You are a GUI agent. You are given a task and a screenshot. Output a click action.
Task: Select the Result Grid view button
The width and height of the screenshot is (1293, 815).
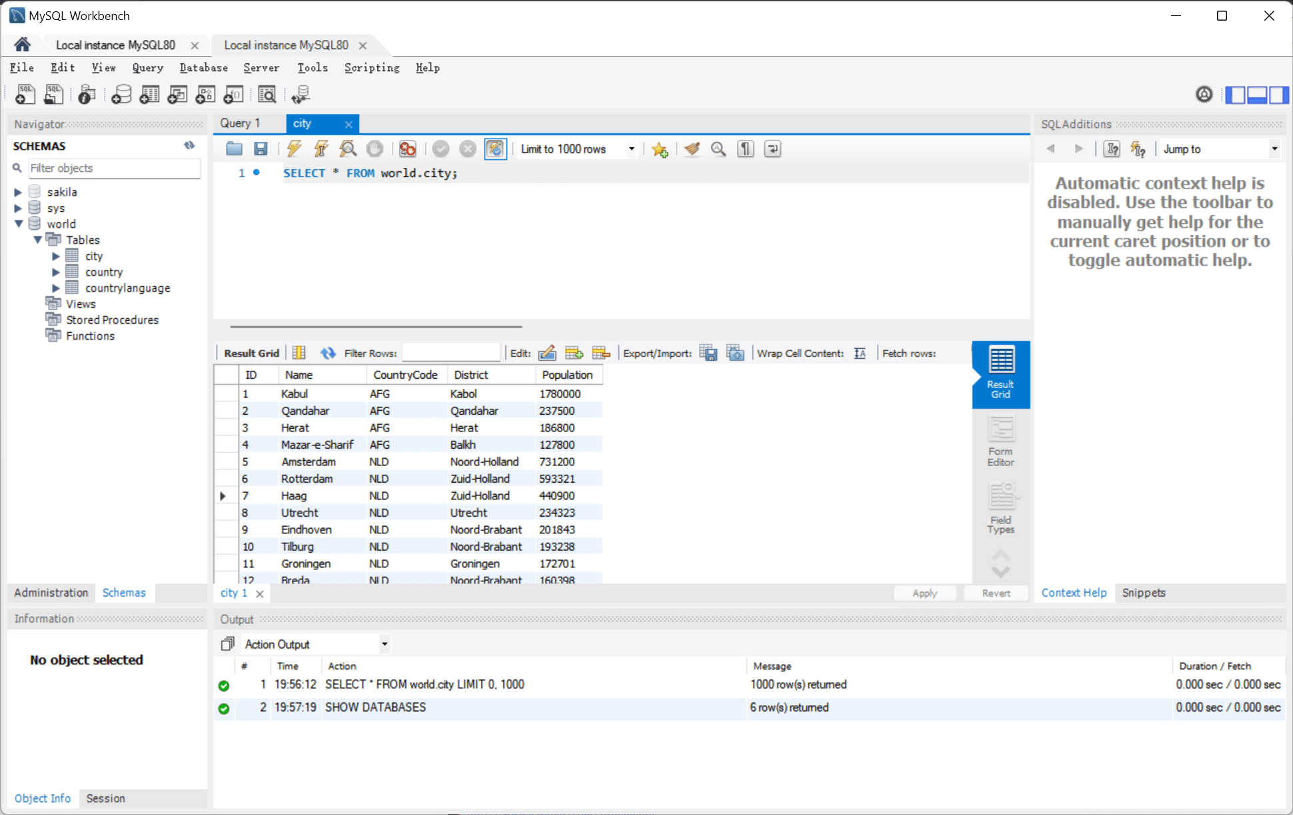(x=1001, y=374)
